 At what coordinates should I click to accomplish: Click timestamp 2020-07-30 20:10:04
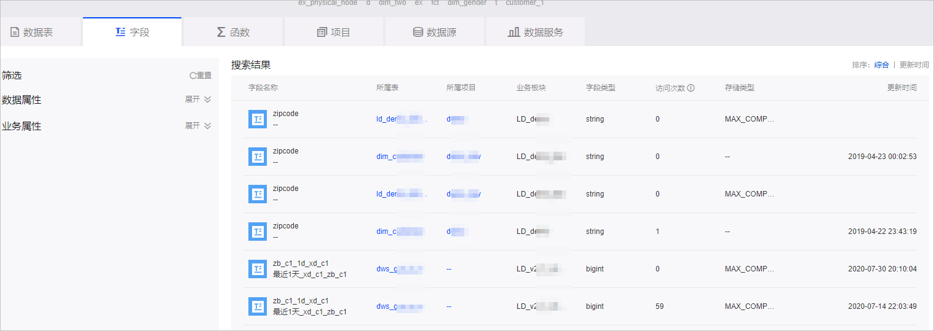(x=882, y=269)
